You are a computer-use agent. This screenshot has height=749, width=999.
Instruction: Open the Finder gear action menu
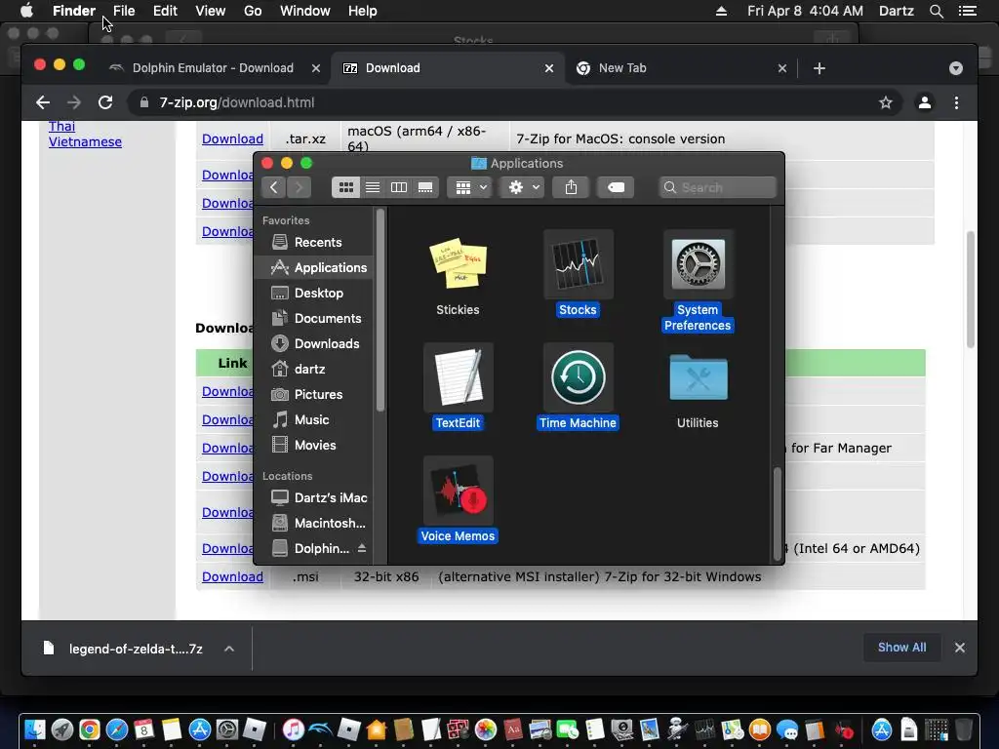click(523, 187)
